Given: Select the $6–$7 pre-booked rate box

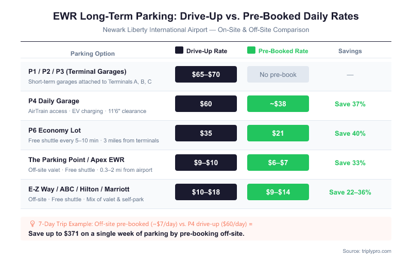Looking at the screenshot, I should coord(278,163).
